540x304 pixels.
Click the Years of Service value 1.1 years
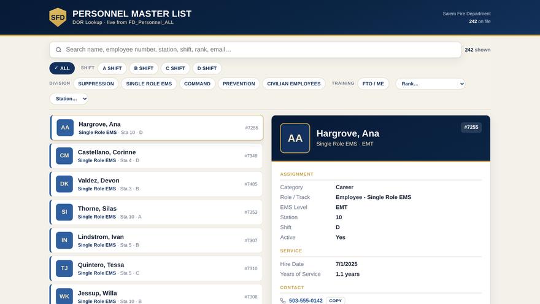pos(347,274)
